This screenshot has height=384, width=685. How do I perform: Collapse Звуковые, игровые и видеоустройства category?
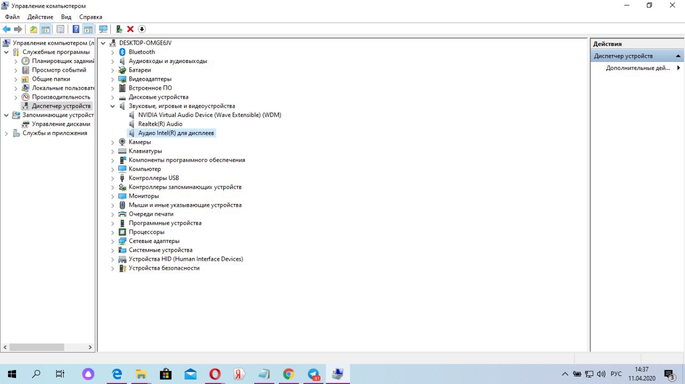[x=112, y=106]
